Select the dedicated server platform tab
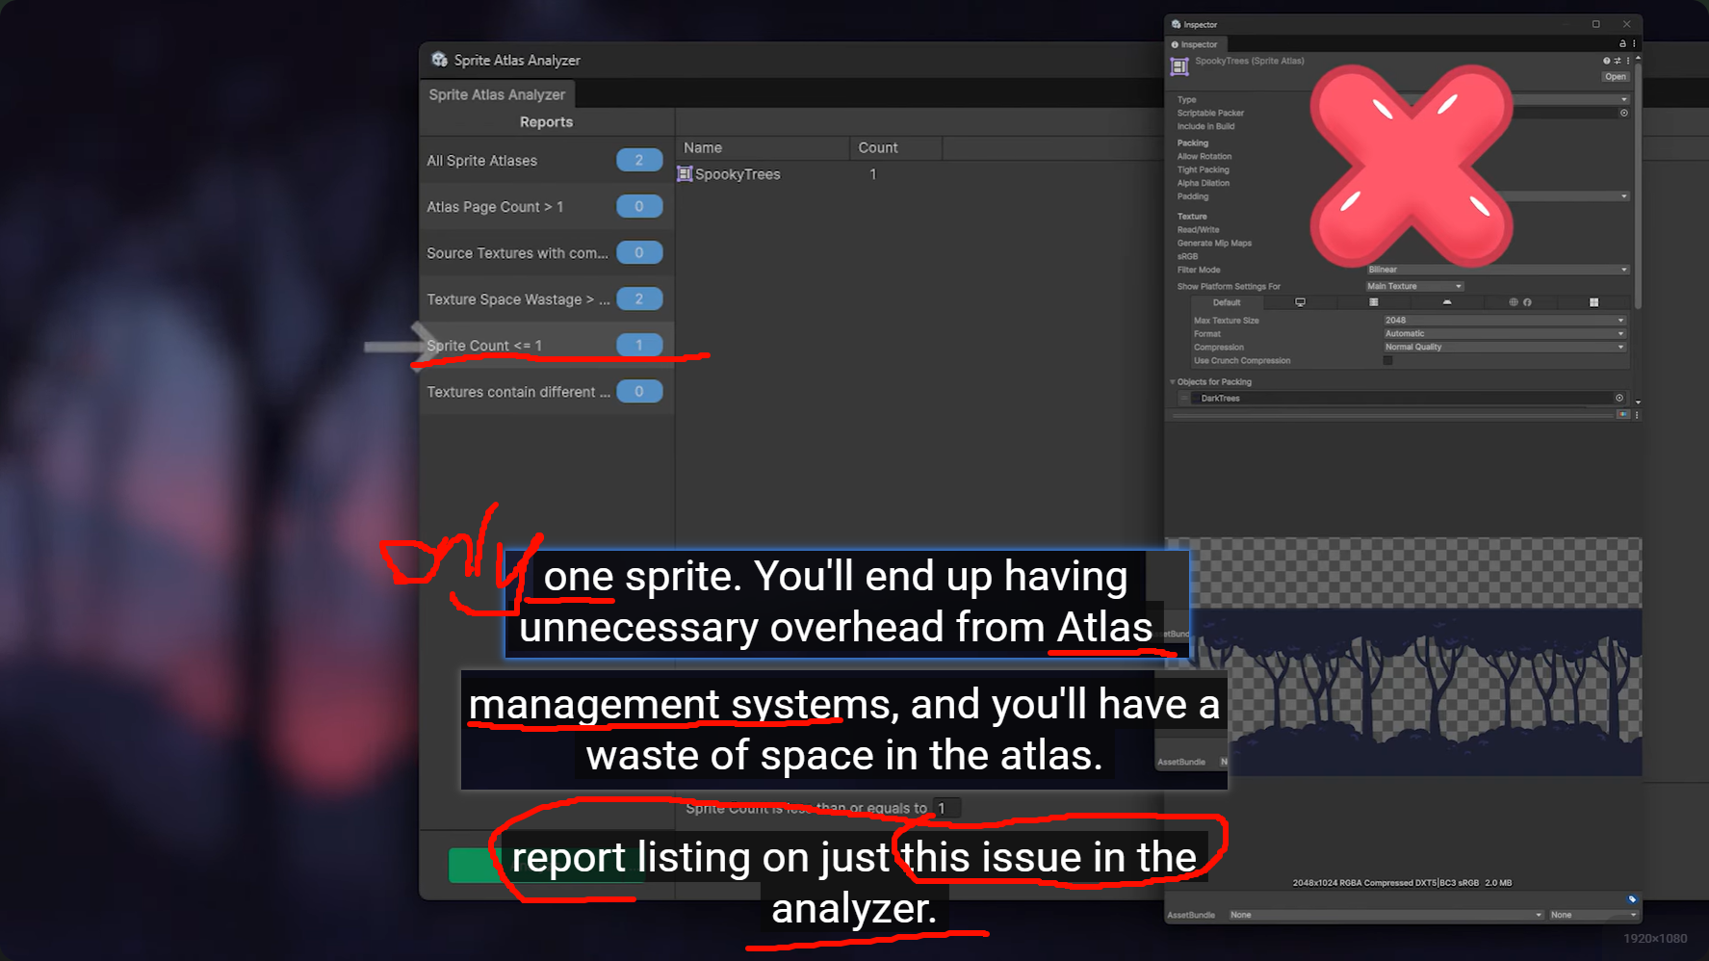This screenshot has width=1709, height=961. (x=1374, y=302)
